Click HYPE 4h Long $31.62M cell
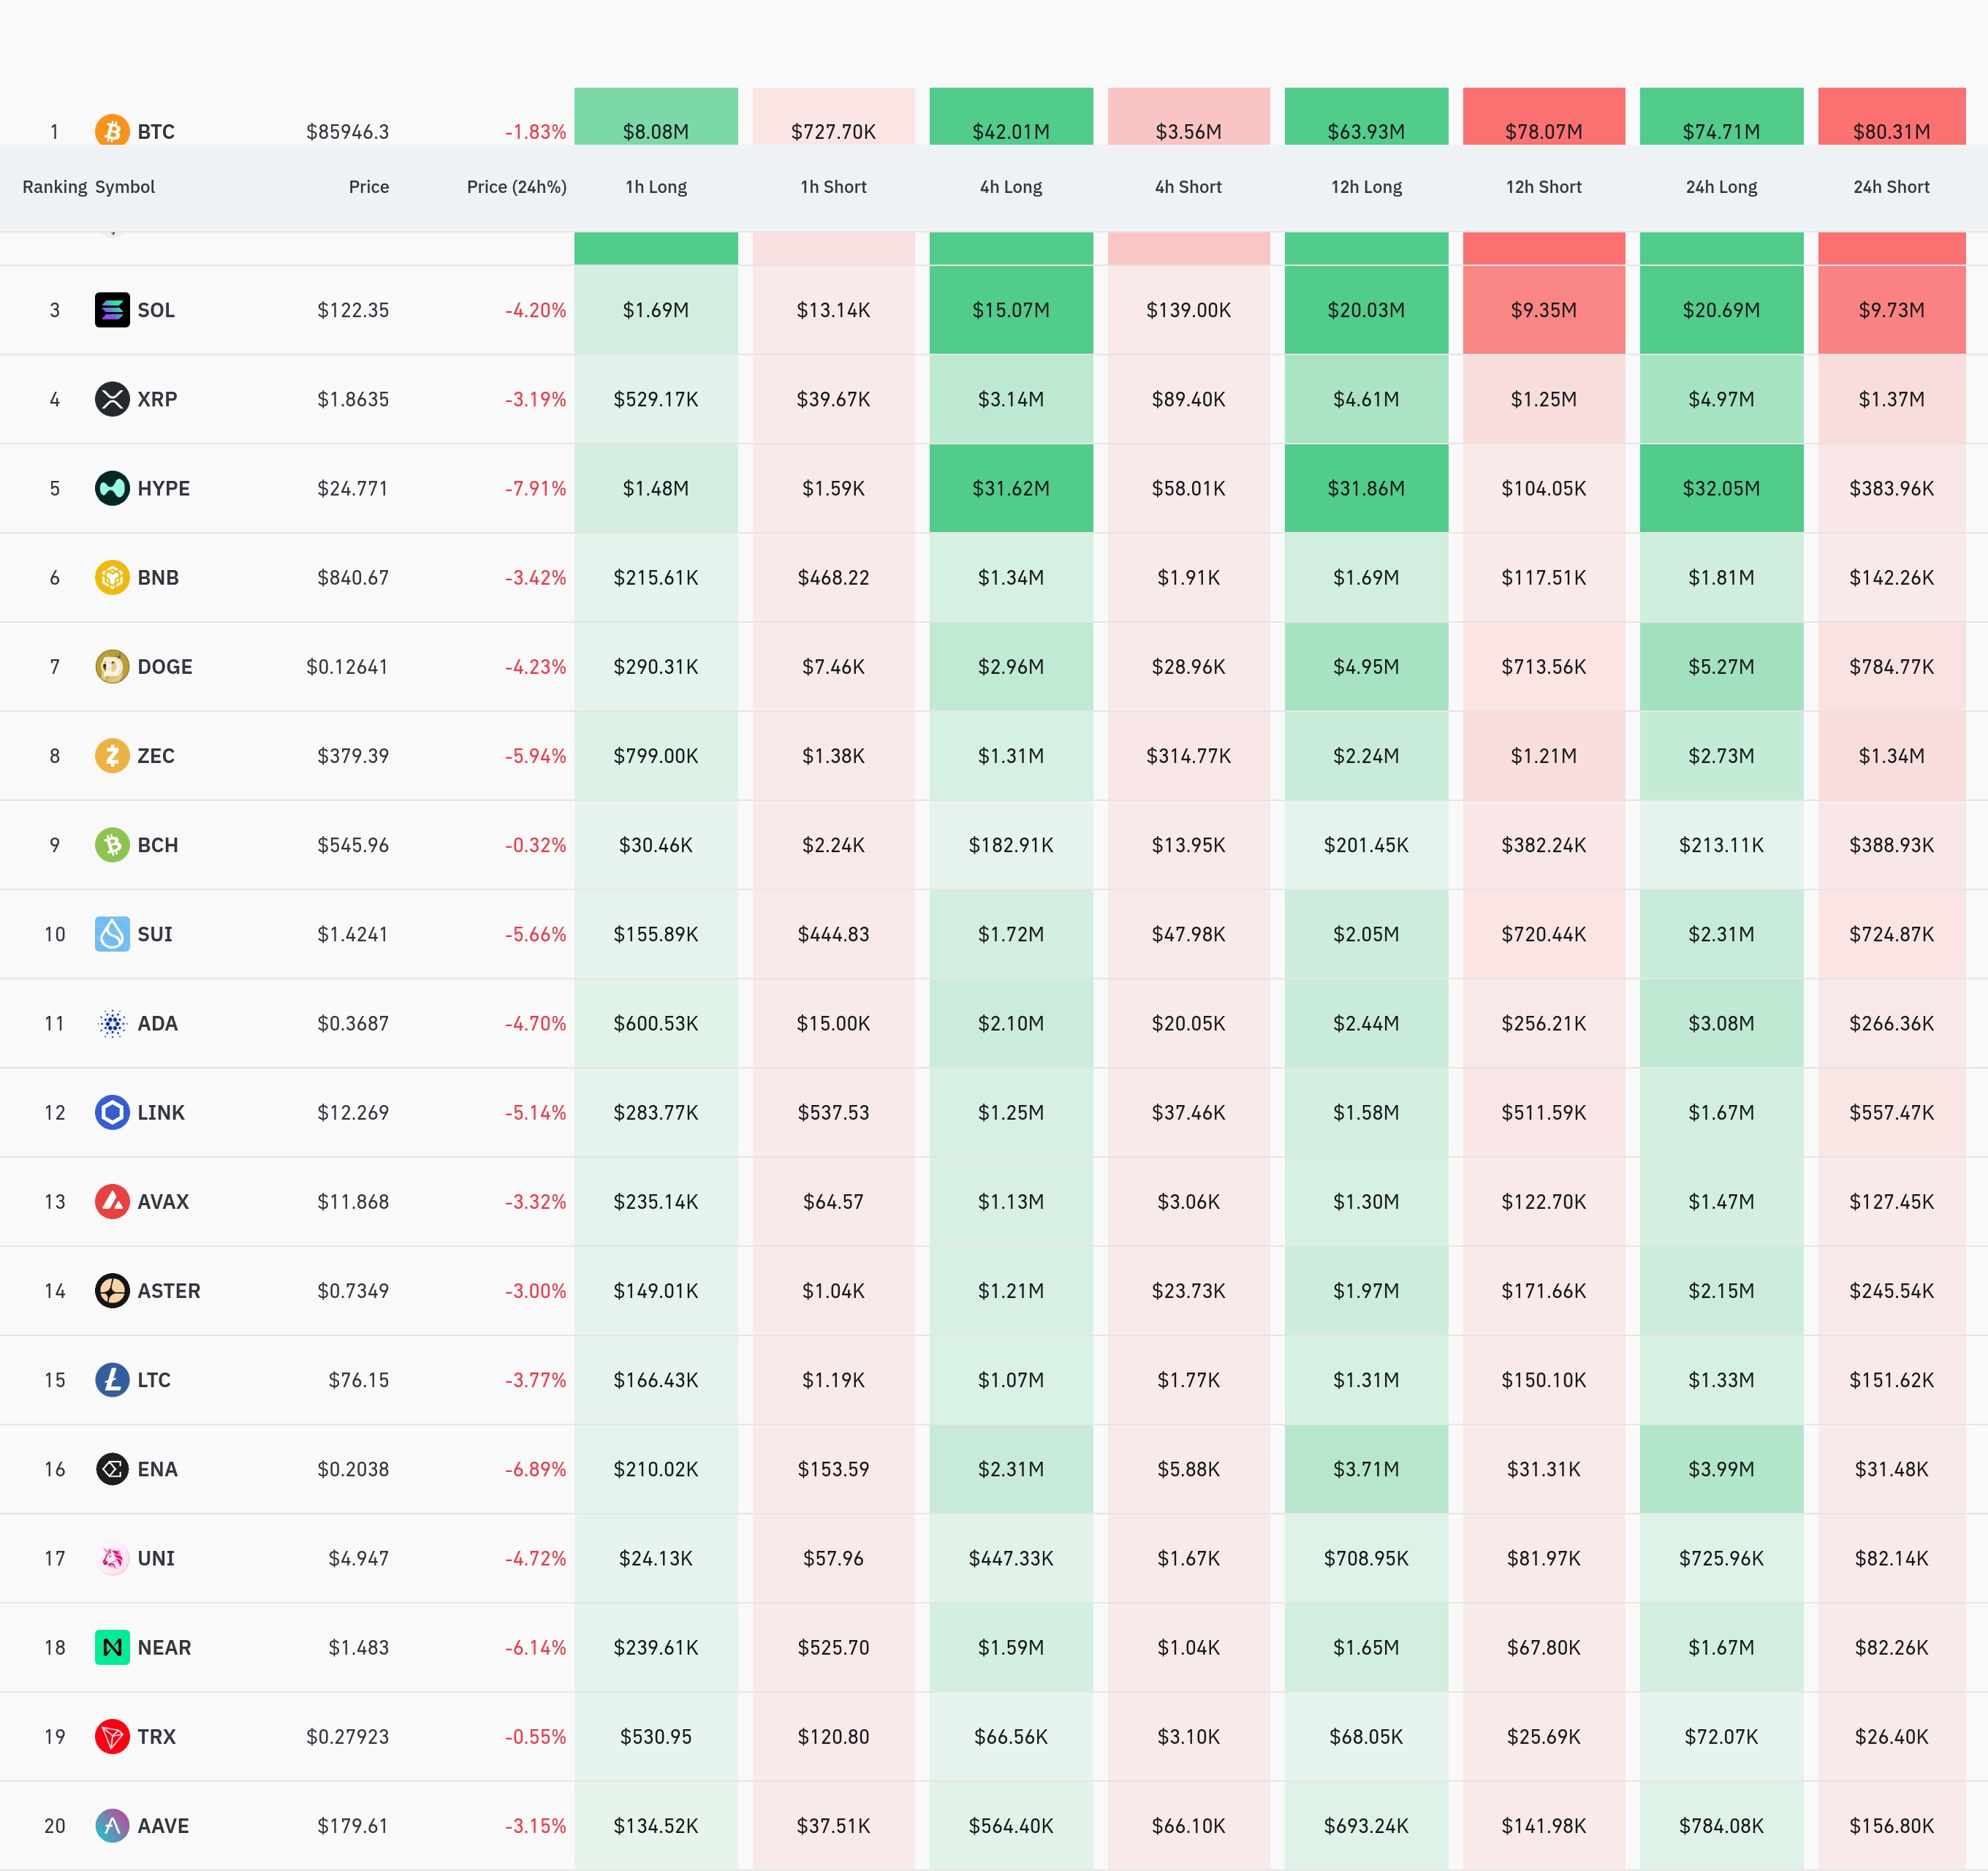 coord(1010,488)
